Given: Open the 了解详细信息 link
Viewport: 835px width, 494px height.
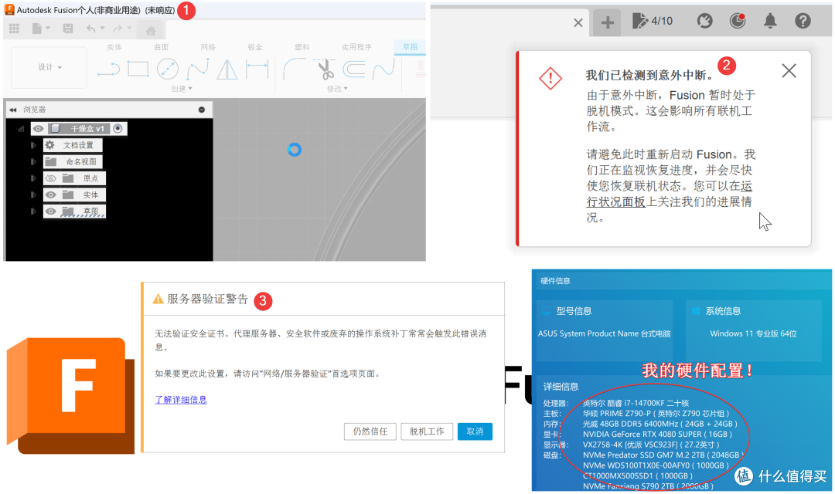Looking at the screenshot, I should click(180, 400).
